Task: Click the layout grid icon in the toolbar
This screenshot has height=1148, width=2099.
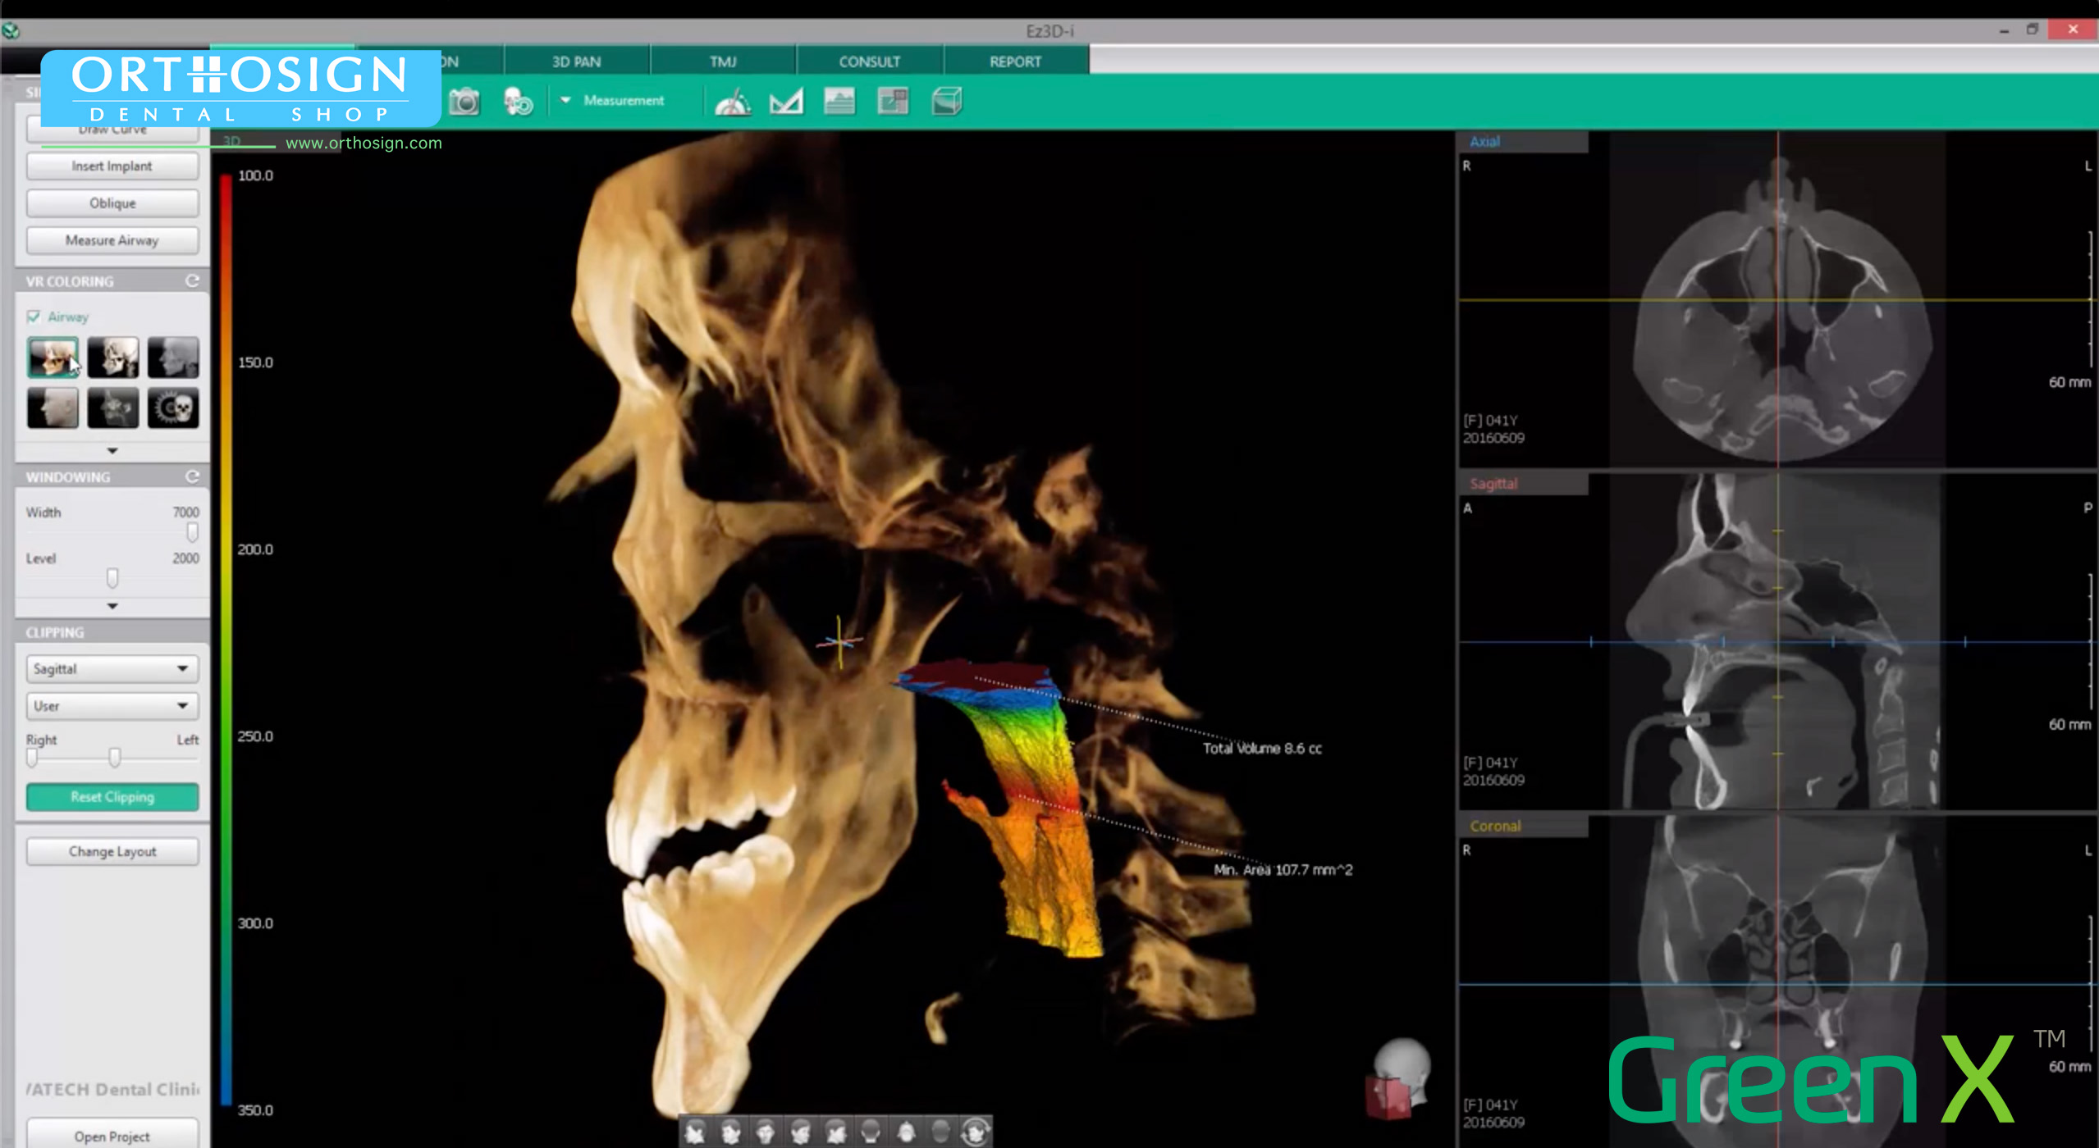Action: pos(893,102)
